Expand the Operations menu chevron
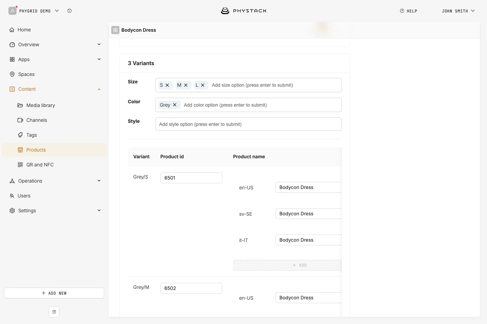 (x=99, y=181)
